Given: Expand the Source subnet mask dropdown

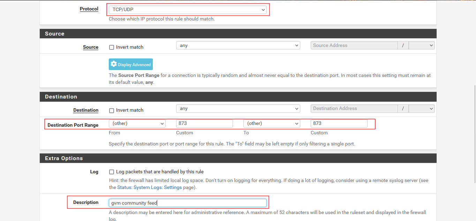Looking at the screenshot, I should pos(421,46).
